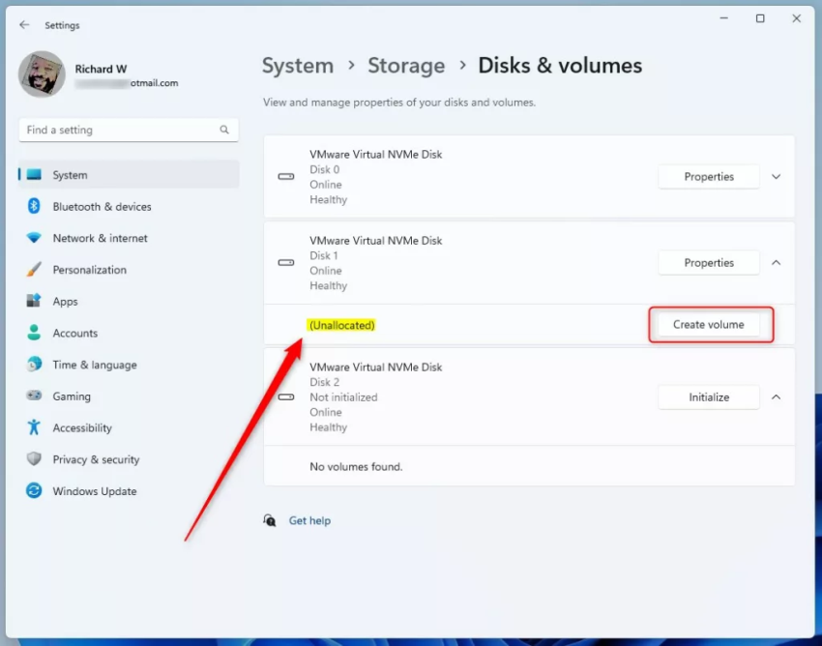Collapse Disk 2 section chevron

(776, 397)
